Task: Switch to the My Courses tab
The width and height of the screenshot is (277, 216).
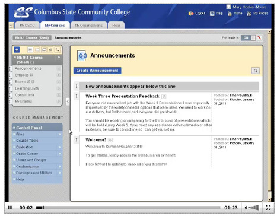Action: pos(55,26)
